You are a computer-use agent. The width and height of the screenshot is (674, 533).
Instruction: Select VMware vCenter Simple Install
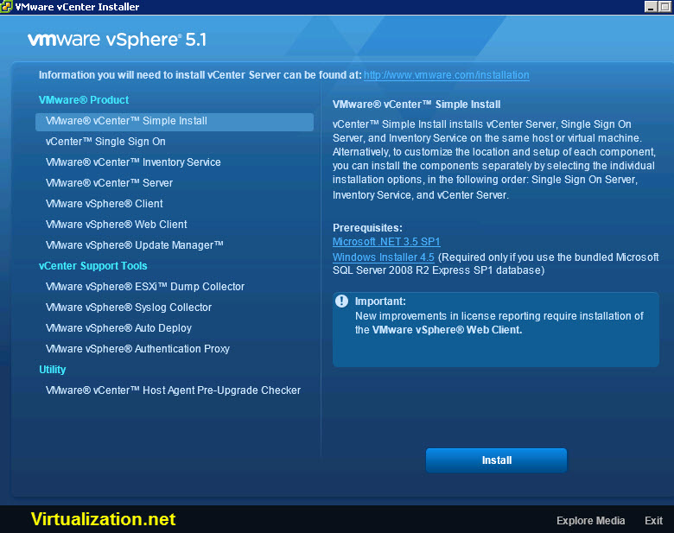pyautogui.click(x=174, y=122)
